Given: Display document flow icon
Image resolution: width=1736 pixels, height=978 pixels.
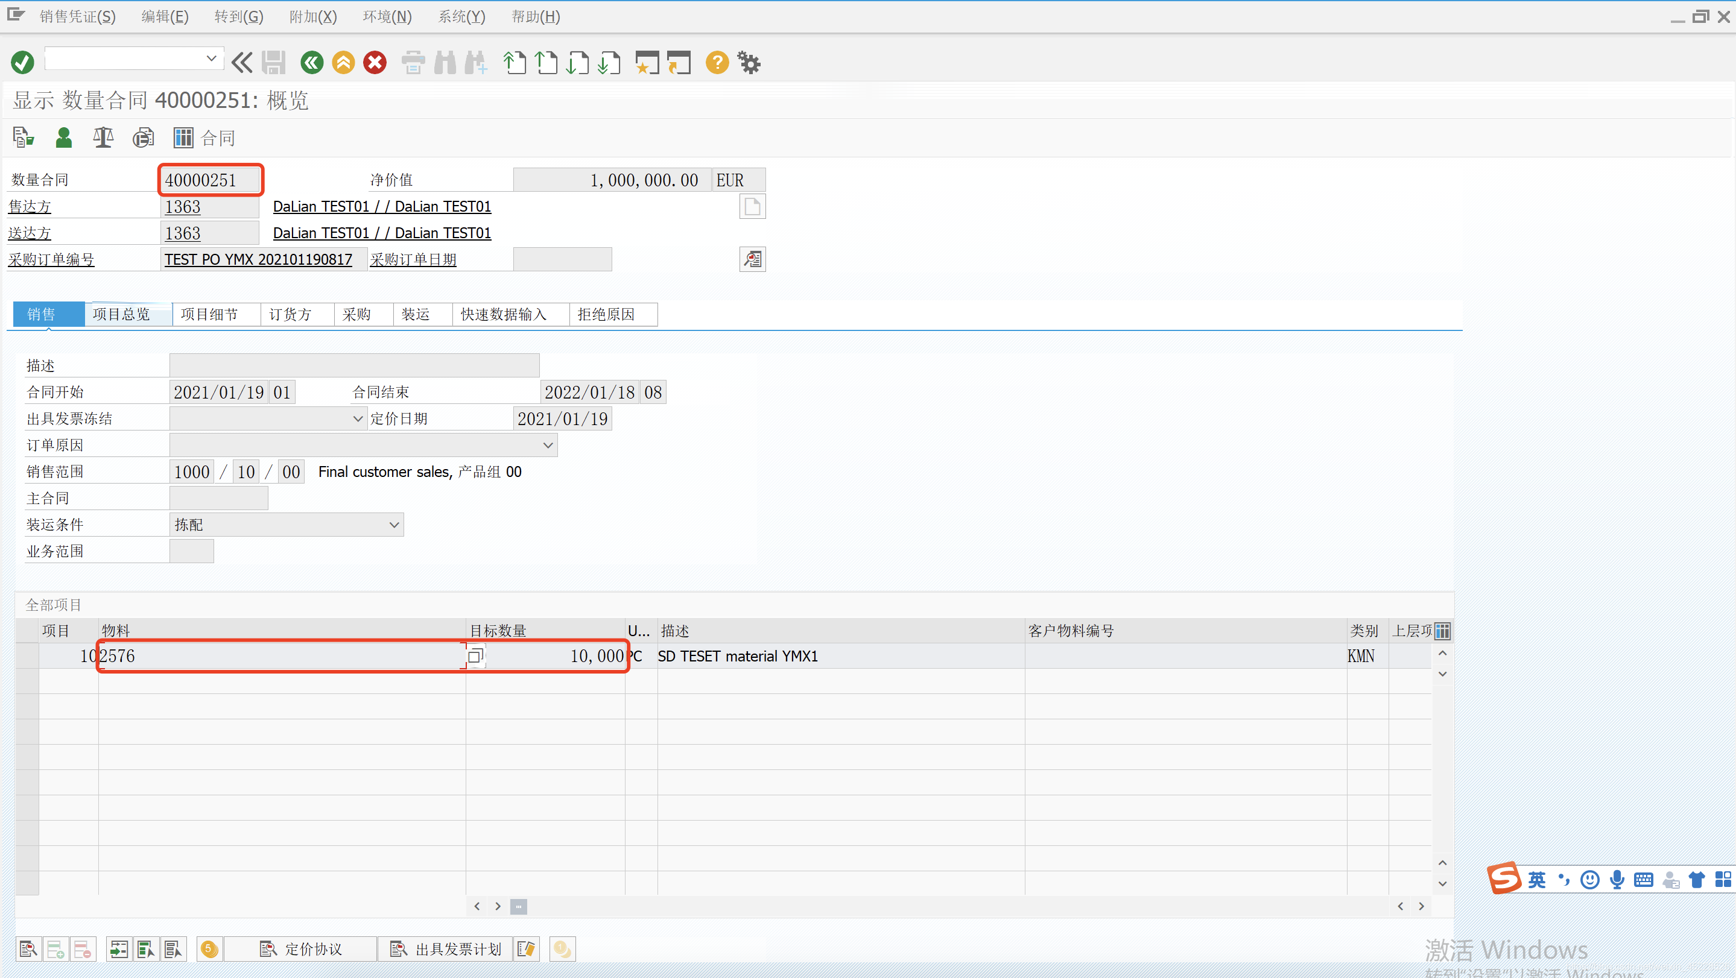Looking at the screenshot, I should pos(23,137).
